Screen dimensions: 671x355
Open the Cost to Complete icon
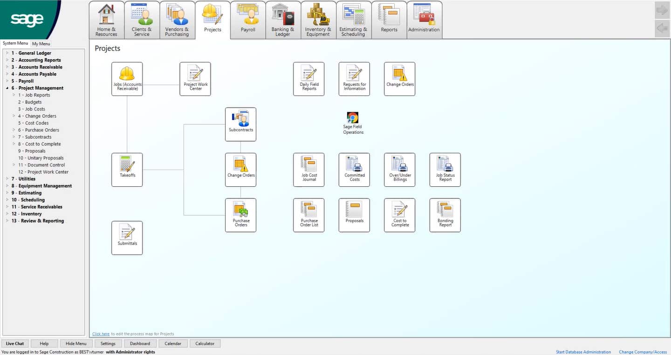399,215
